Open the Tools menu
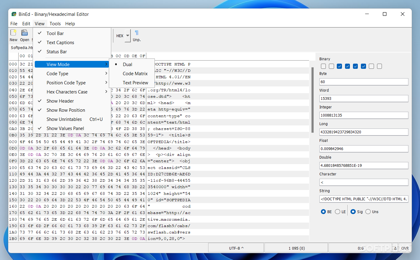Image resolution: width=420 pixels, height=260 pixels. point(55,23)
